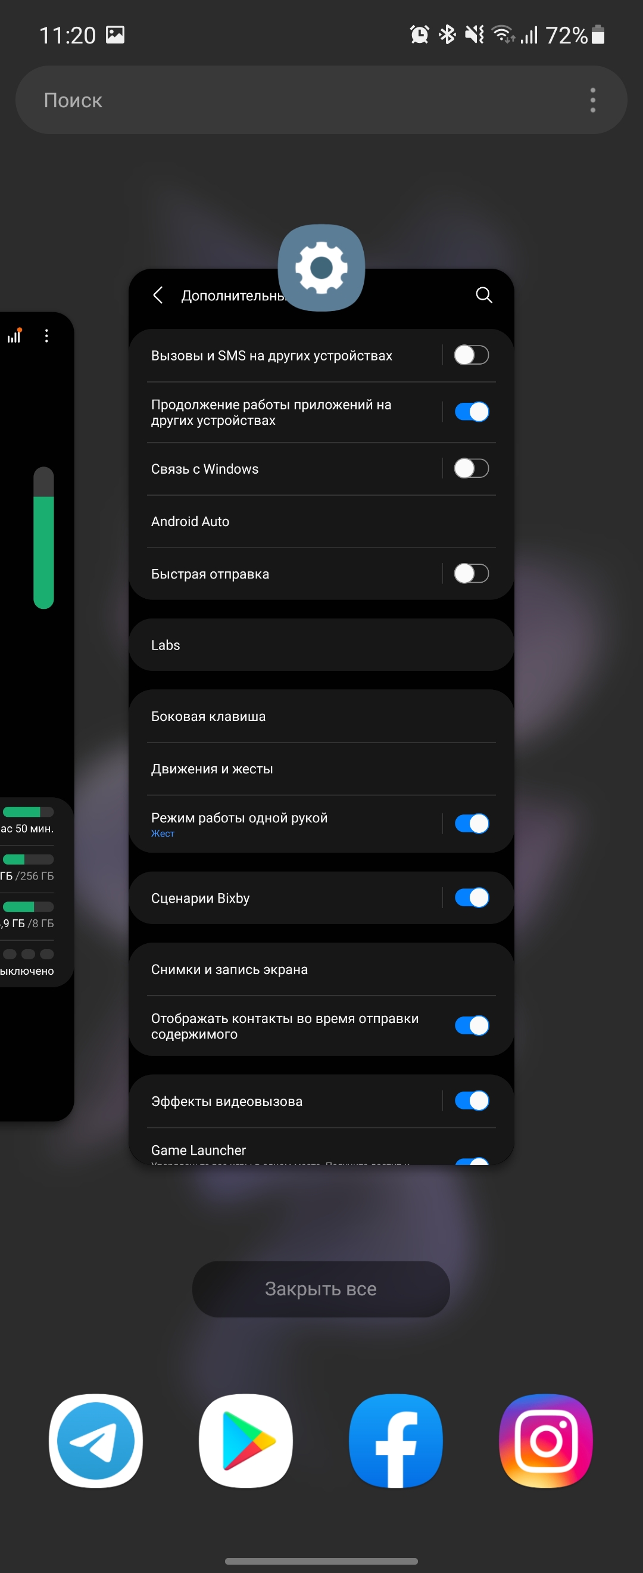
Task: Open the Telegram app icon
Action: tap(96, 1441)
